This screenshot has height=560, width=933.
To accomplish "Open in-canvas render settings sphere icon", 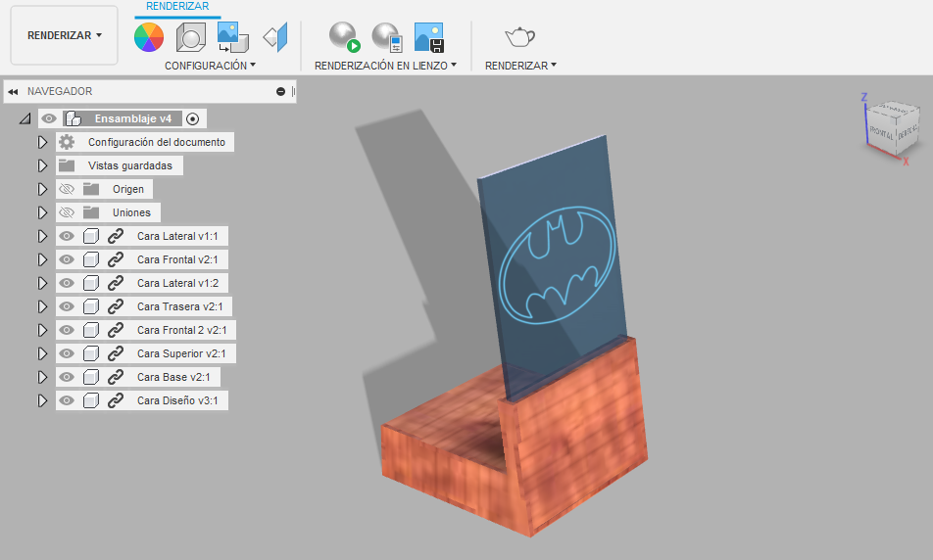I will tap(387, 37).
